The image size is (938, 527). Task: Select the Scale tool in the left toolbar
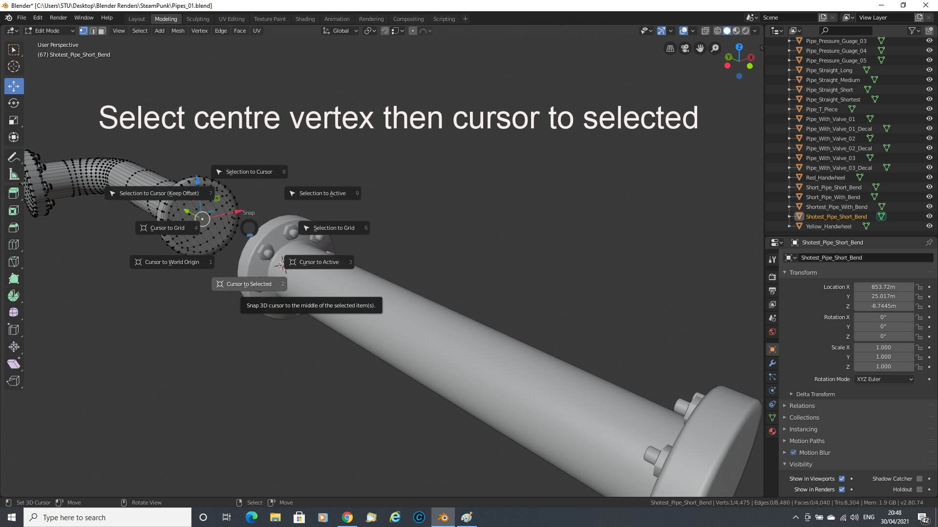14,120
